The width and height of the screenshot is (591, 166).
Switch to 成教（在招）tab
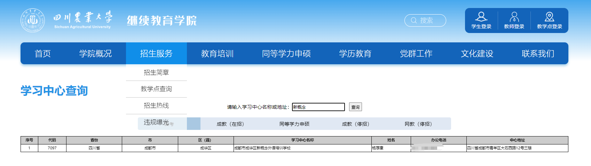[x=230, y=124]
